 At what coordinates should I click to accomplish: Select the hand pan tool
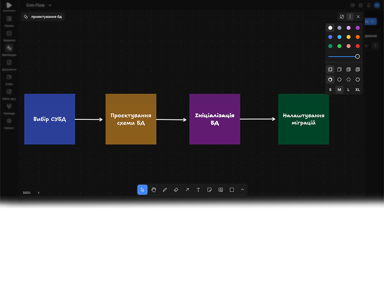pos(154,190)
